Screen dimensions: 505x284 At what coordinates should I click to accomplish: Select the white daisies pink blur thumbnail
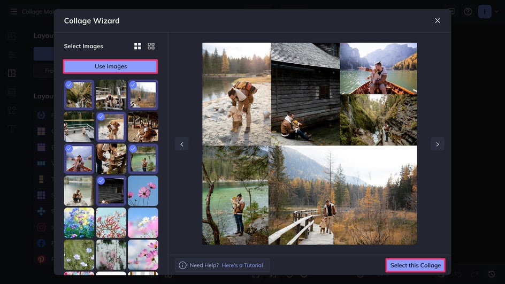(x=143, y=222)
